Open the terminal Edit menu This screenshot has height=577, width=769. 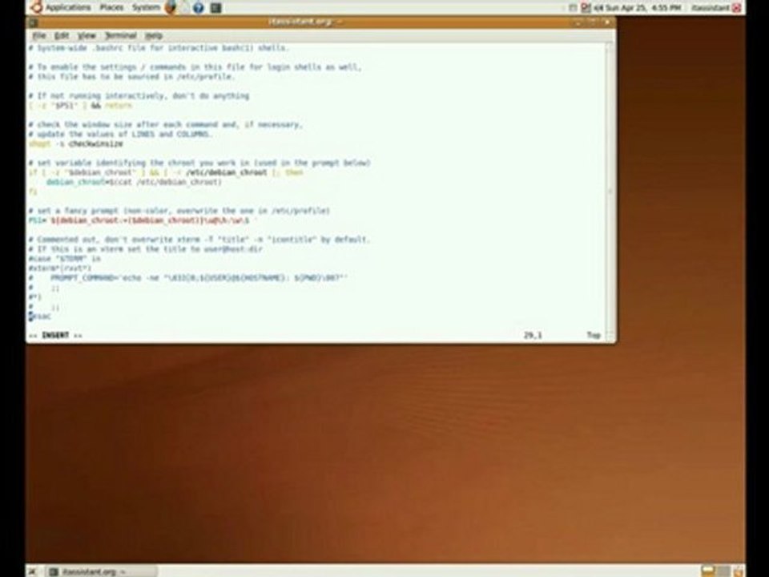[x=62, y=35]
